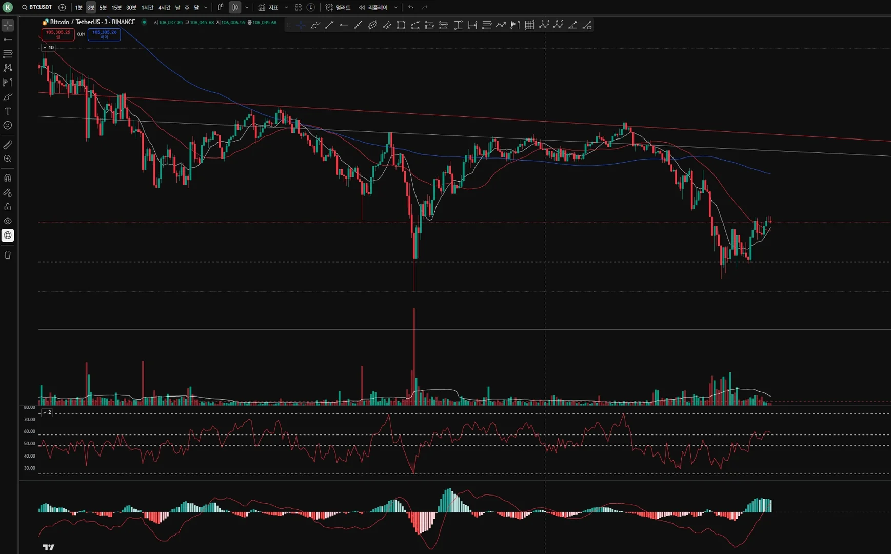Select the crosshair cursor tool in left sidebar
The height and width of the screenshot is (554, 891).
tap(8, 25)
